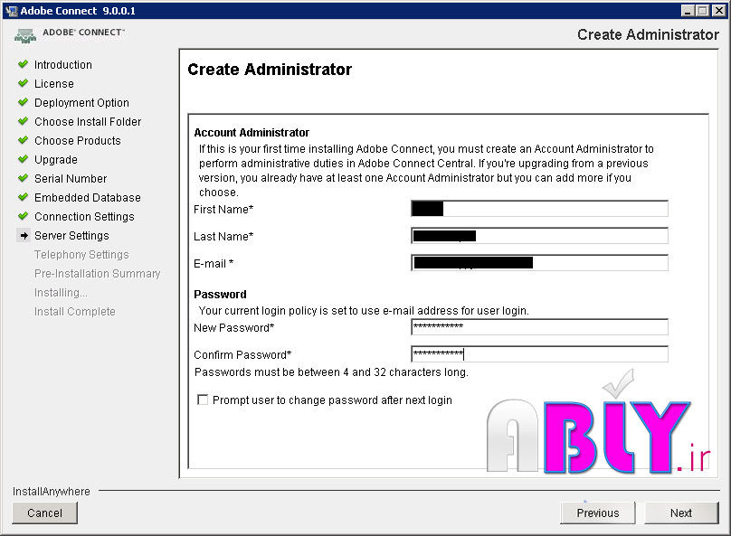Focus the First Name input field
The image size is (731, 536).
click(539, 209)
